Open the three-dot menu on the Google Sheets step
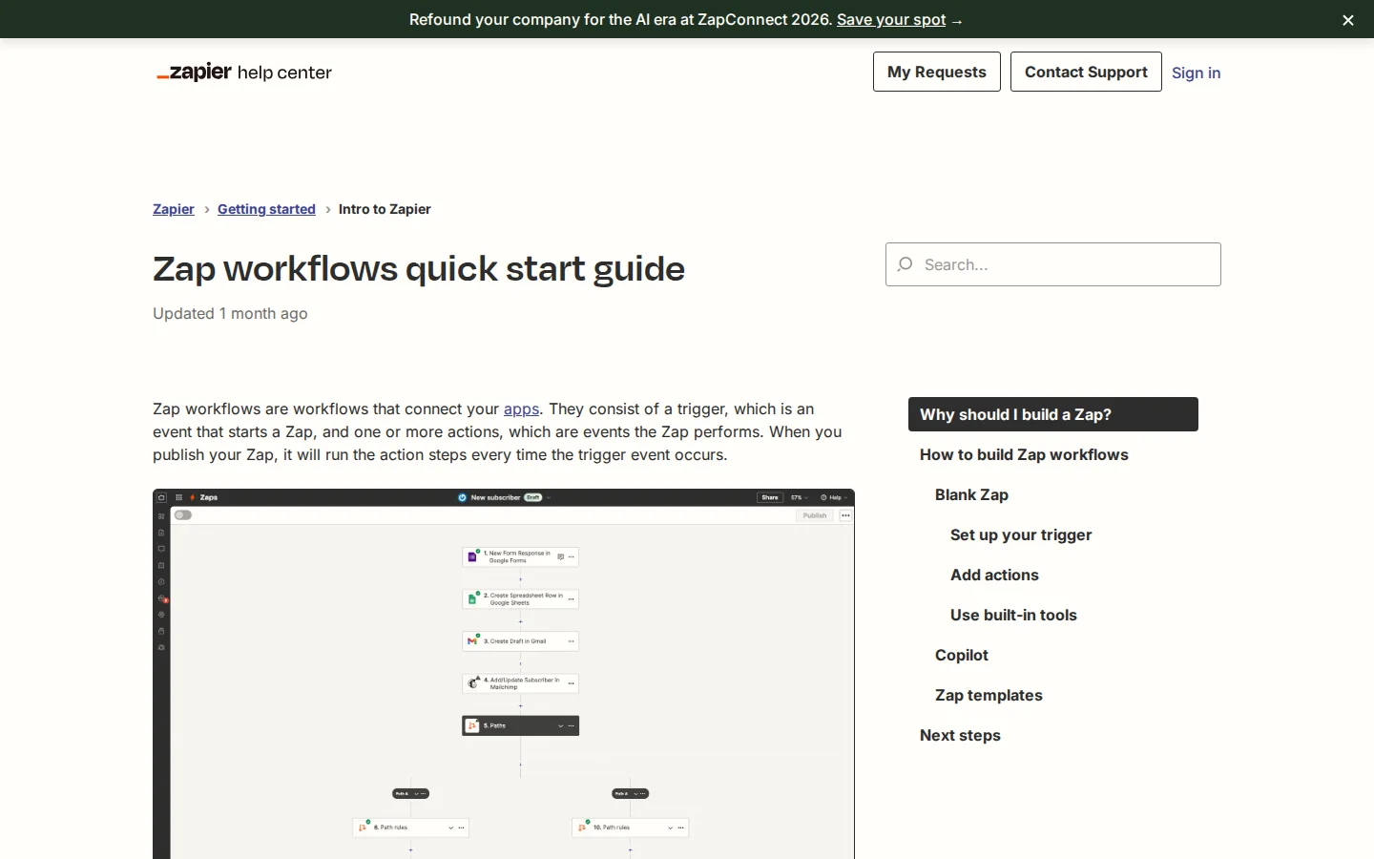 [x=572, y=599]
